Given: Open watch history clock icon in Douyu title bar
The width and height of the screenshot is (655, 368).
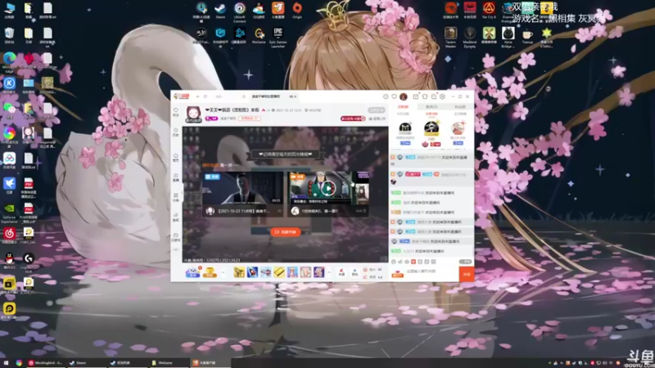Looking at the screenshot, I should [385, 96].
